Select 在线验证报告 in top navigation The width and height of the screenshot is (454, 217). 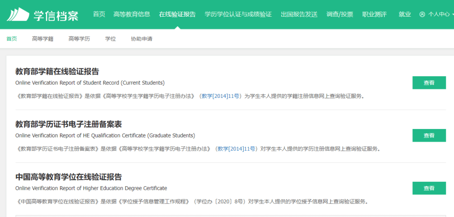pos(177,14)
